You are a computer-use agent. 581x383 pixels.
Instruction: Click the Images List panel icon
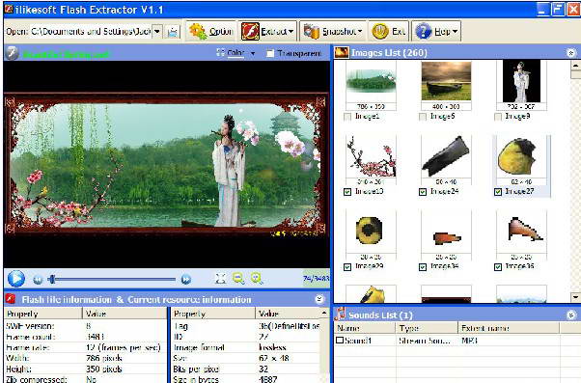pos(342,53)
